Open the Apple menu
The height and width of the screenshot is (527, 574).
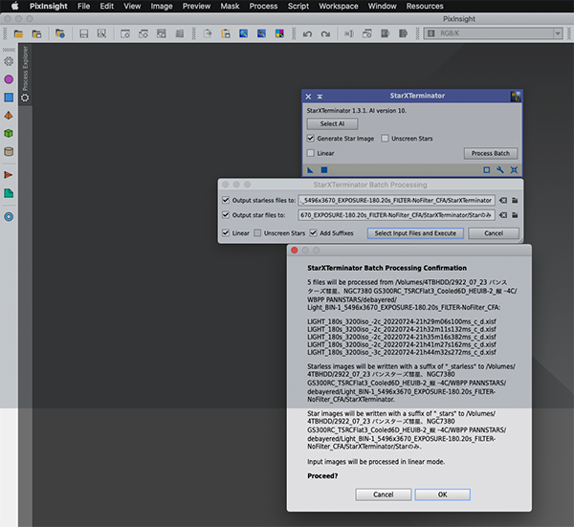pyautogui.click(x=15, y=7)
